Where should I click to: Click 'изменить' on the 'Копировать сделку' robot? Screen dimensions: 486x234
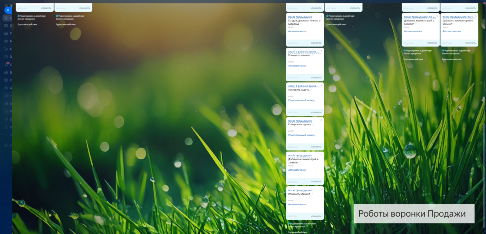coord(316,147)
